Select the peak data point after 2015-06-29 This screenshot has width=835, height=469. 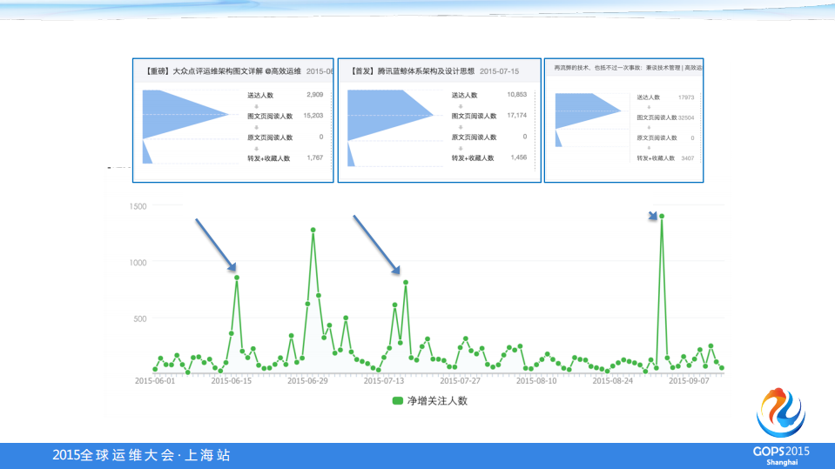(x=313, y=230)
